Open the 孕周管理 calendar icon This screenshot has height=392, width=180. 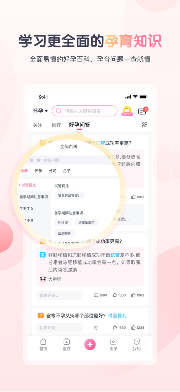127,111
